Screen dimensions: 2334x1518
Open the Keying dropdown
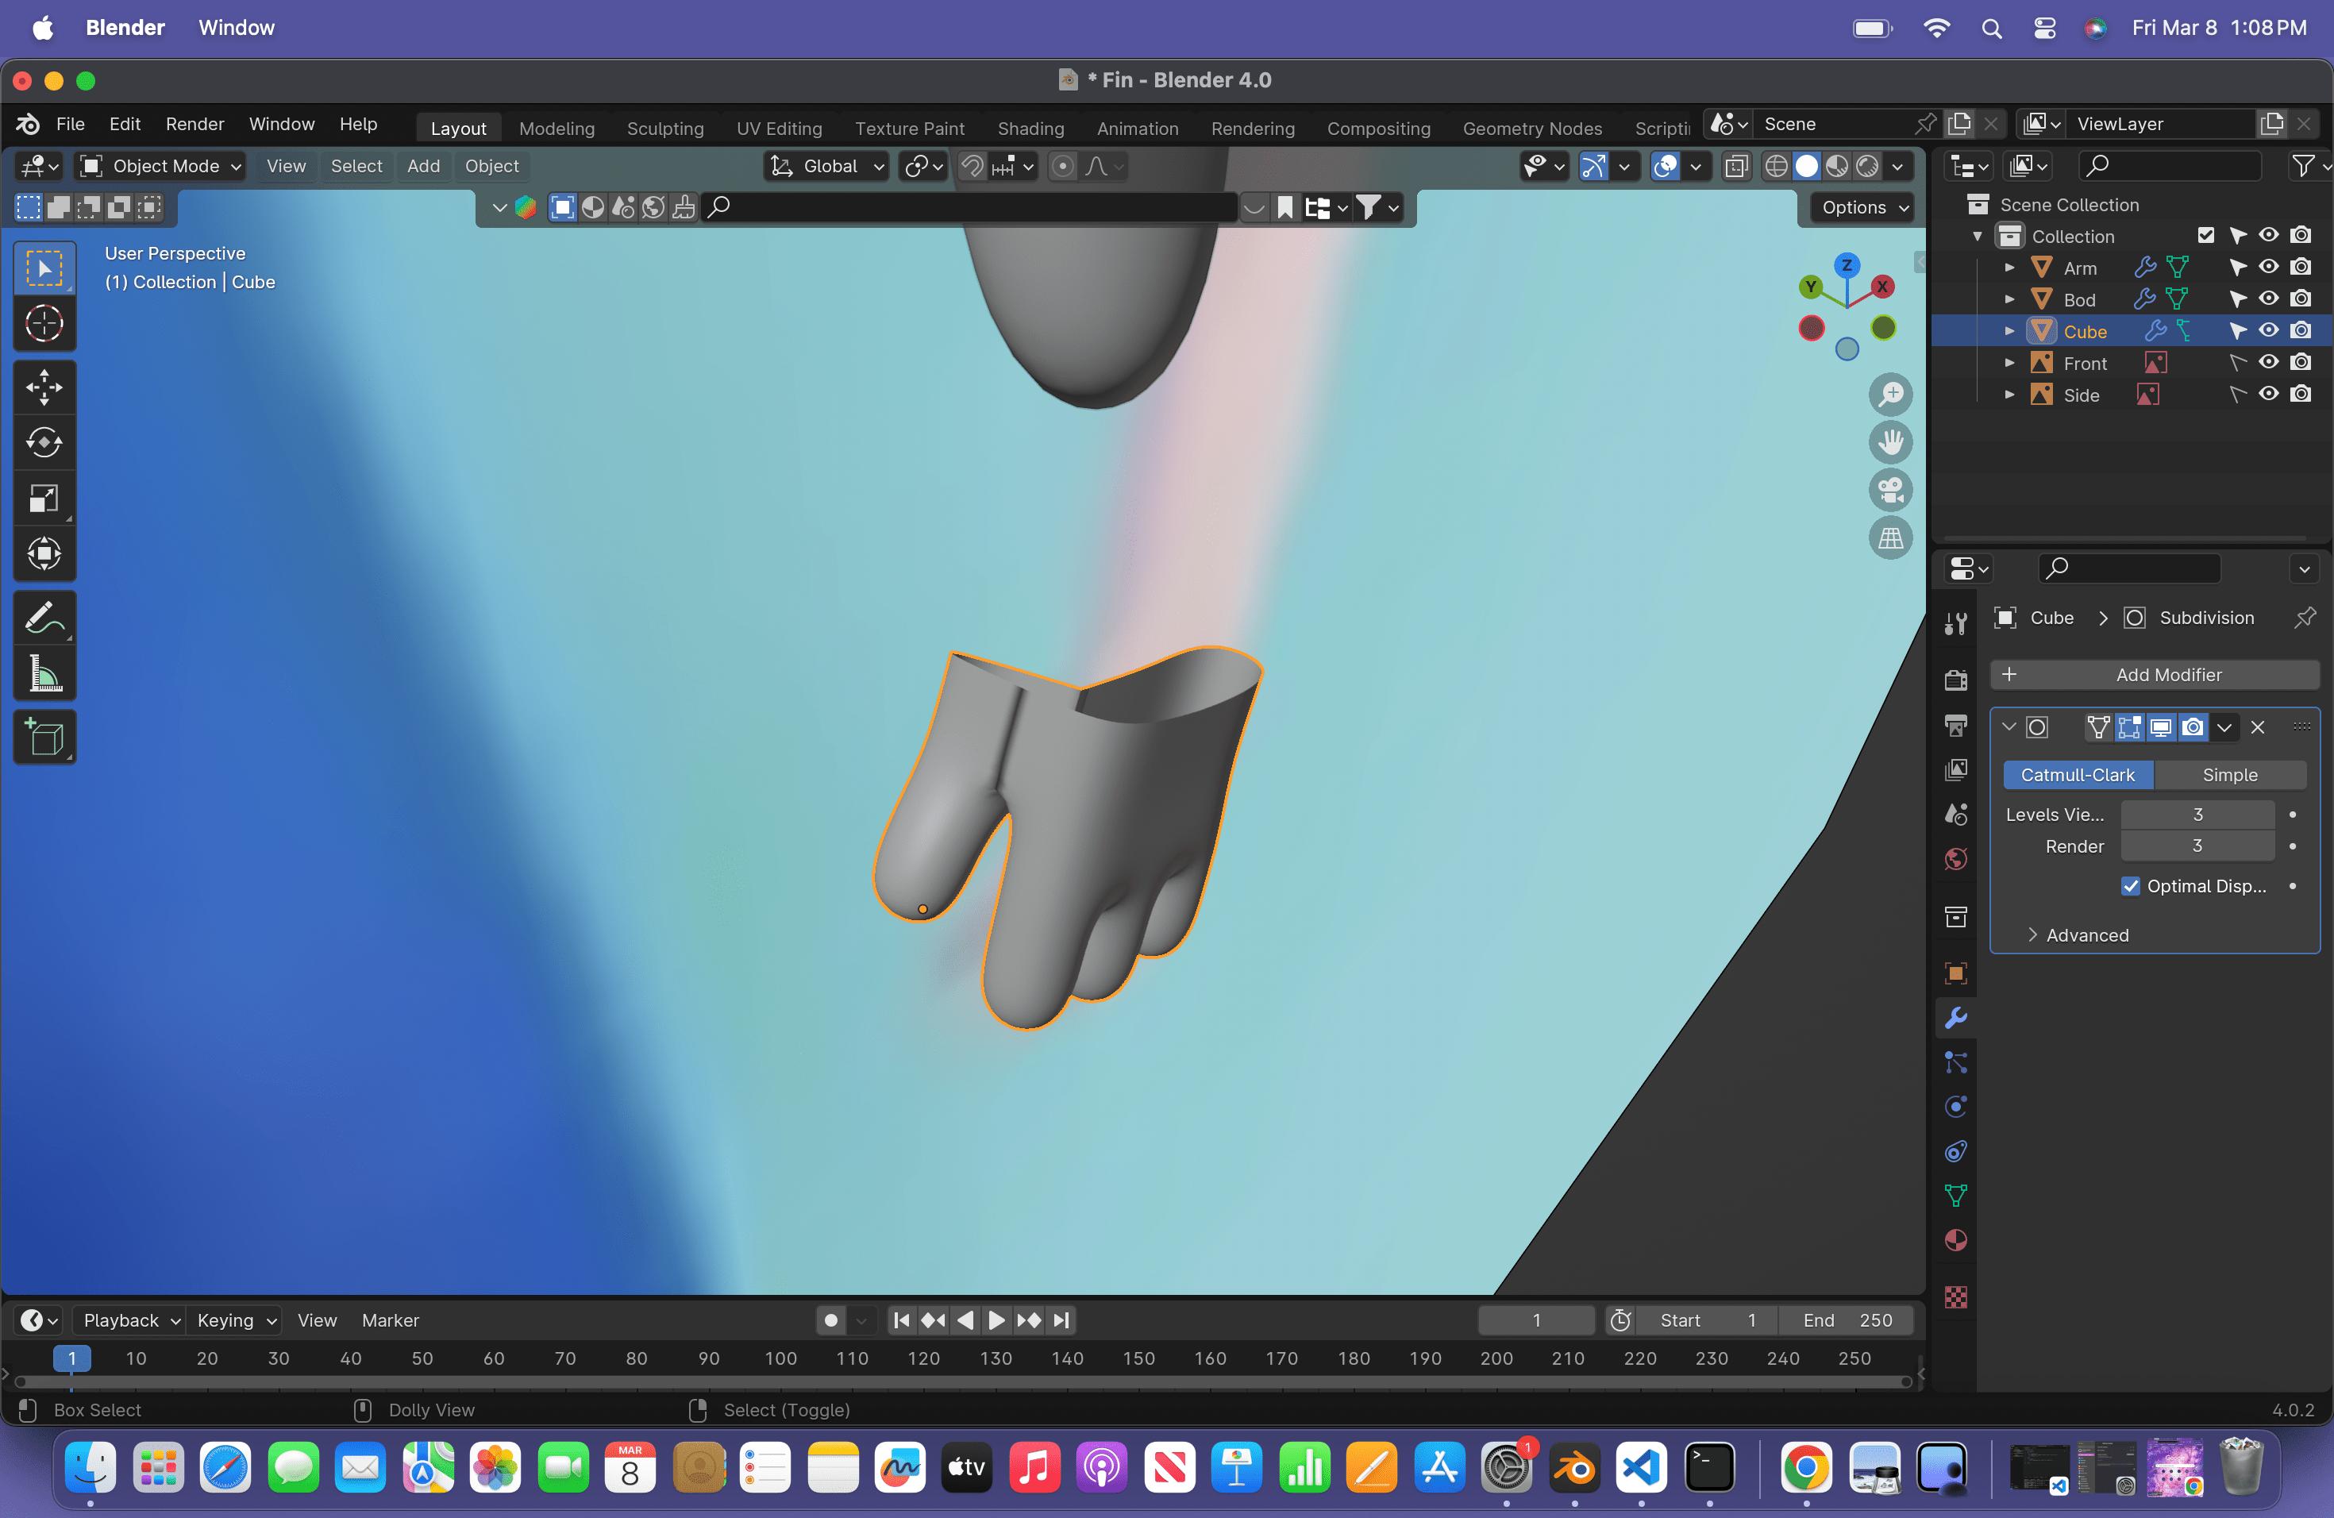tap(235, 1320)
